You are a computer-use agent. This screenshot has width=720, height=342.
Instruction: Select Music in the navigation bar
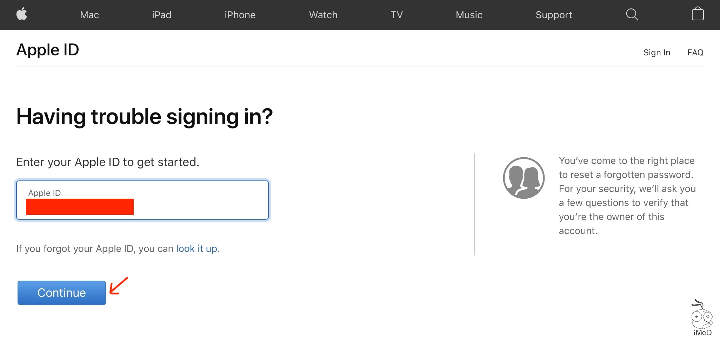(469, 15)
